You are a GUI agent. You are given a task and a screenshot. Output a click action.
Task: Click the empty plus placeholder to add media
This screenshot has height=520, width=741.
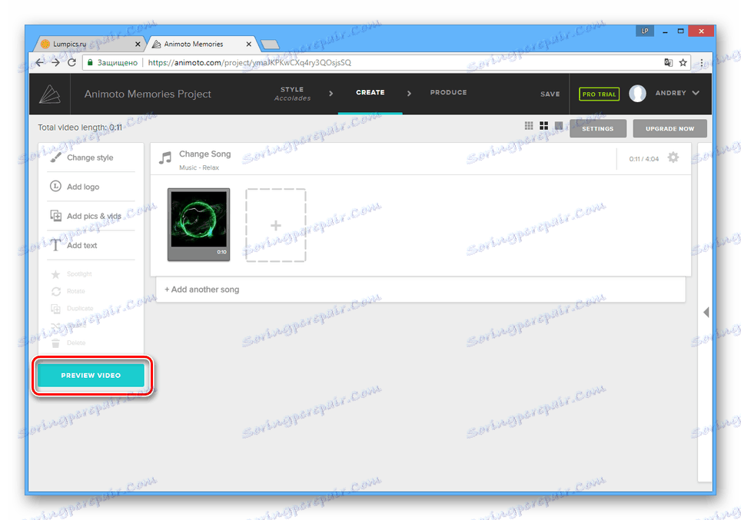pyautogui.click(x=276, y=225)
